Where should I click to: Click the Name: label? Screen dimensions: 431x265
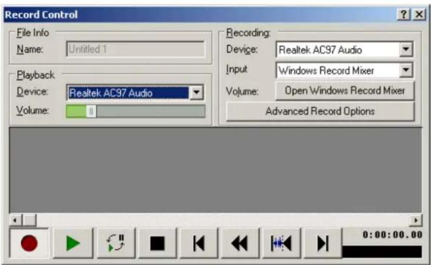click(30, 49)
